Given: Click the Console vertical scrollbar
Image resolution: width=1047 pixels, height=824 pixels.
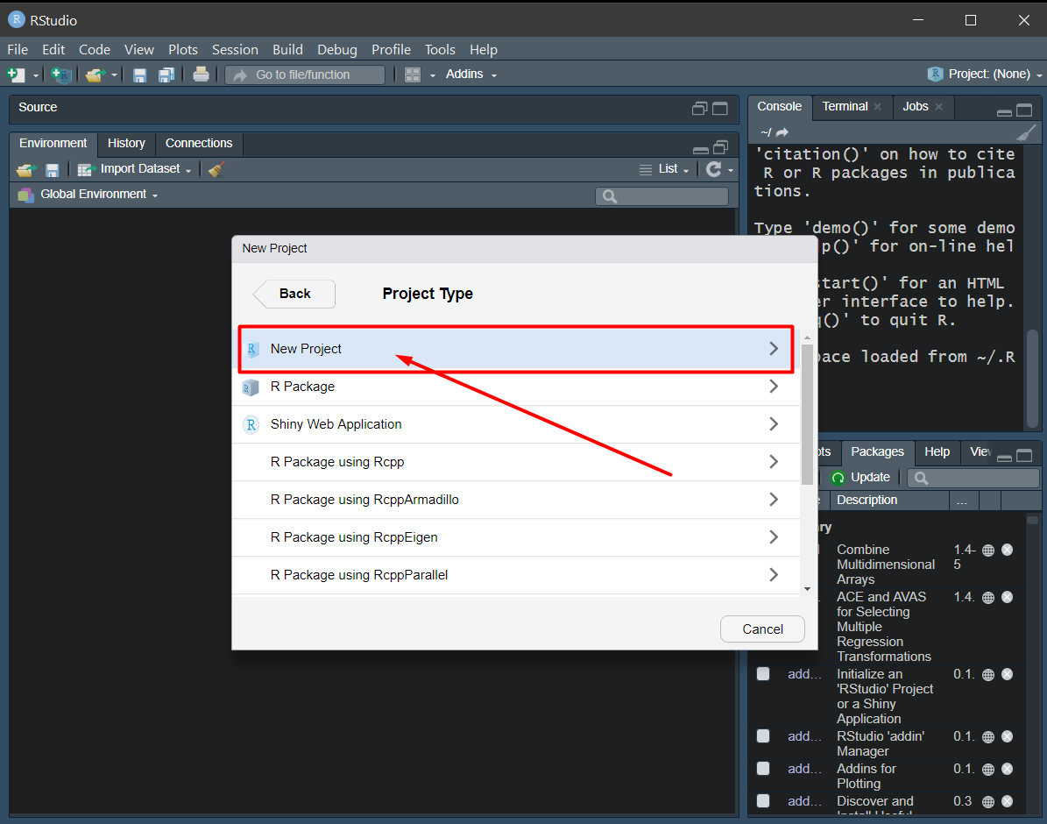Looking at the screenshot, I should tap(1033, 378).
